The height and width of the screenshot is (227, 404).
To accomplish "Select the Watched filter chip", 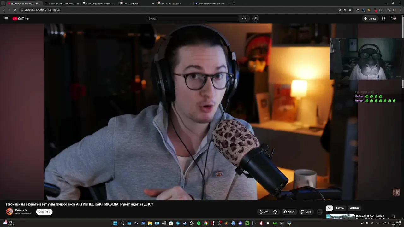I will click(x=354, y=208).
